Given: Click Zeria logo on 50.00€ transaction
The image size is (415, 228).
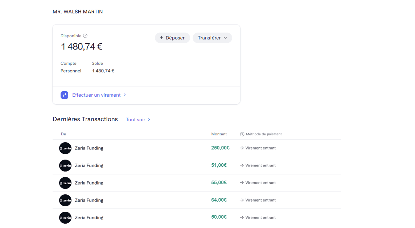Looking at the screenshot, I should coord(65,218).
